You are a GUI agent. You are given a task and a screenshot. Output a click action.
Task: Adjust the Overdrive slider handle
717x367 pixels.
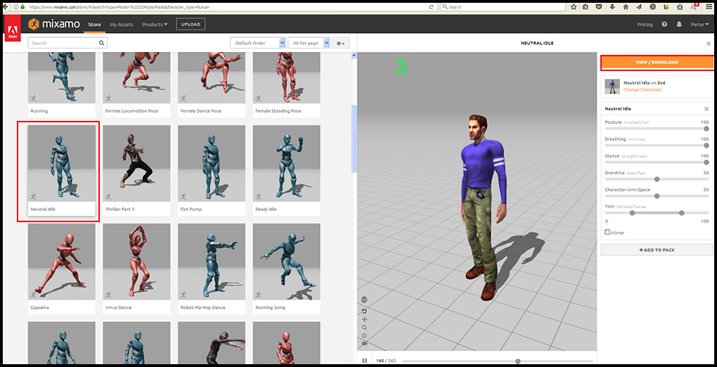click(657, 179)
